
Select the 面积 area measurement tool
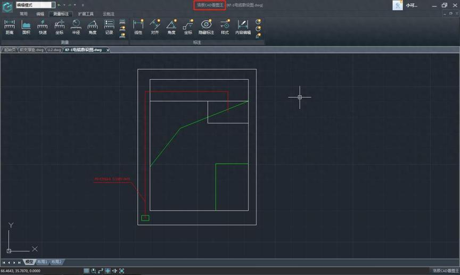[x=26, y=27]
